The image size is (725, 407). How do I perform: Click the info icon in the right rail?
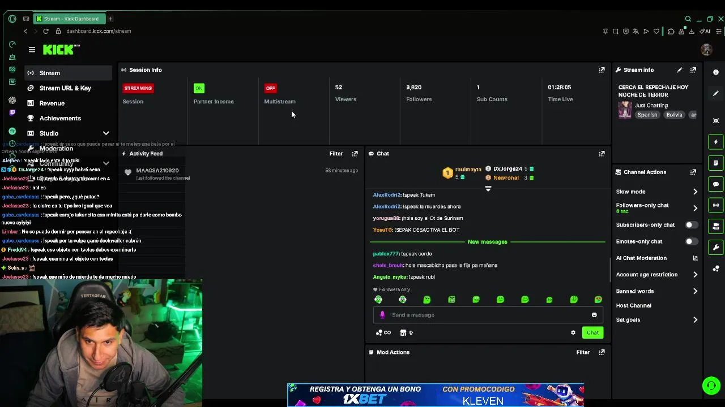716,72
